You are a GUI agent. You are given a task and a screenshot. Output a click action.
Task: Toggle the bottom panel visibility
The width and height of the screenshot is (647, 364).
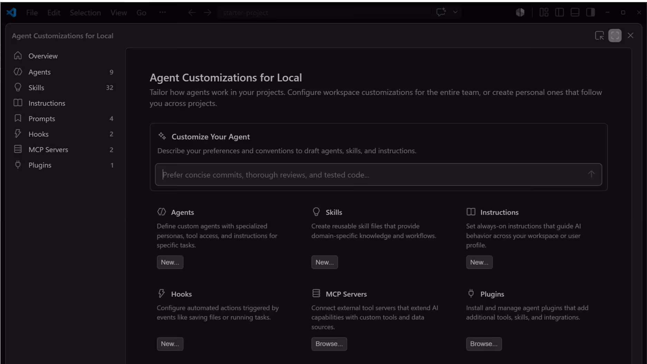(x=575, y=12)
